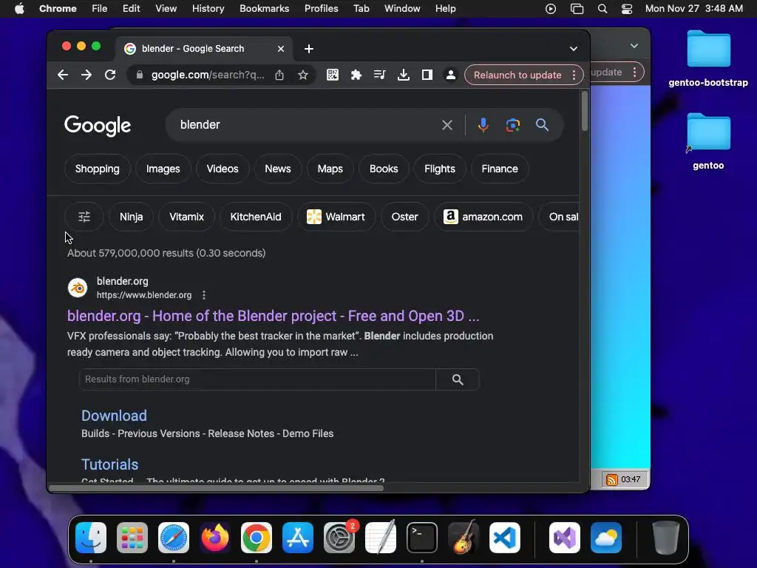
Task: Open the View menu
Action: 166,9
